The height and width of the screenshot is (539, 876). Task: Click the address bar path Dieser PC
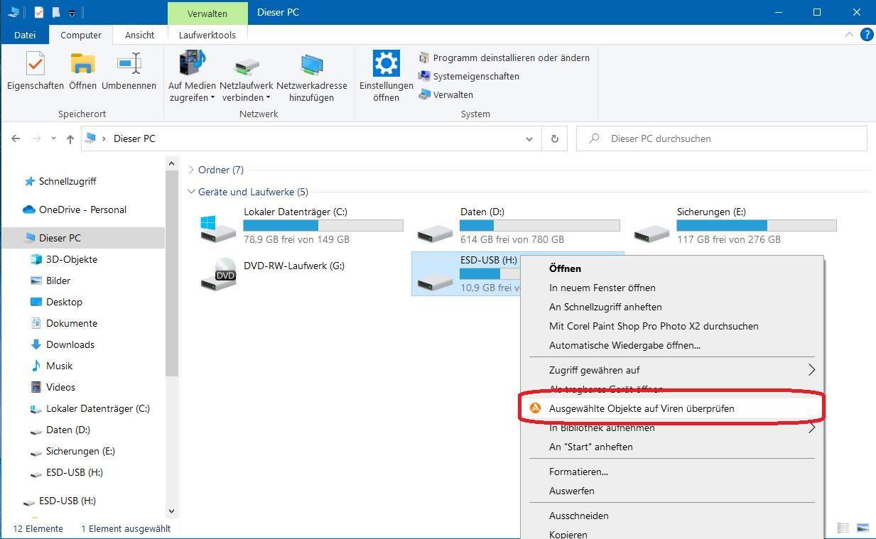tap(134, 138)
